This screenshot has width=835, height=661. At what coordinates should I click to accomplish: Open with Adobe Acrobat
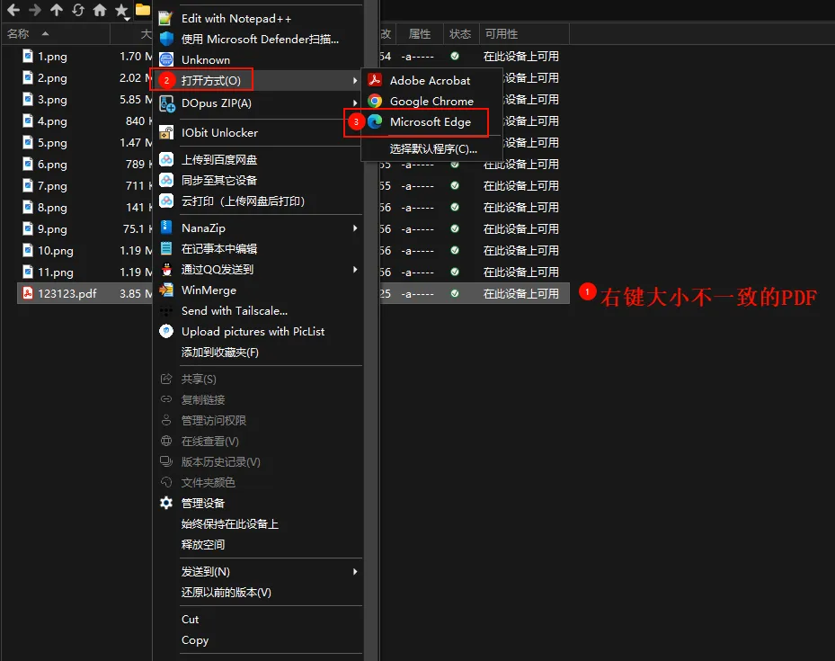click(430, 80)
